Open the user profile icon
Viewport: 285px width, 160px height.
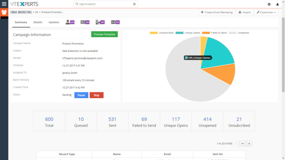coord(278,4)
